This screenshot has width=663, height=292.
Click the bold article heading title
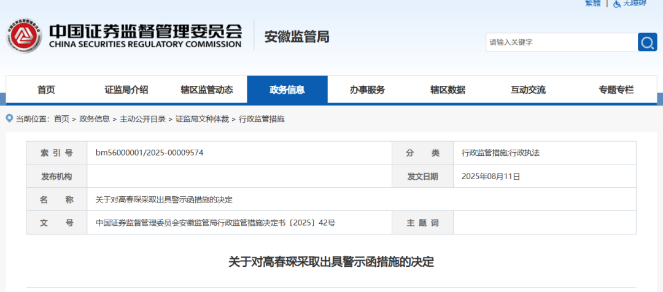331,262
